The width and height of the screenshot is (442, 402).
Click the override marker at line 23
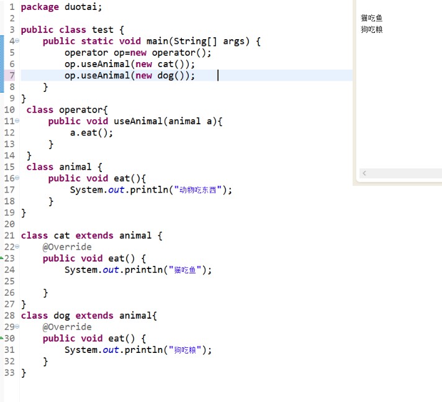[x=2, y=258]
